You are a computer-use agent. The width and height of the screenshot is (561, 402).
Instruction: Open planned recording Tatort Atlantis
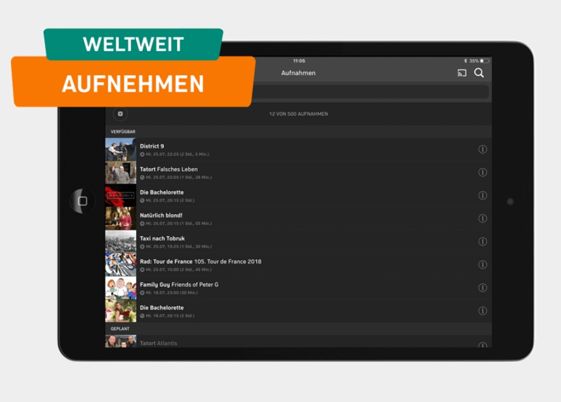click(x=299, y=341)
